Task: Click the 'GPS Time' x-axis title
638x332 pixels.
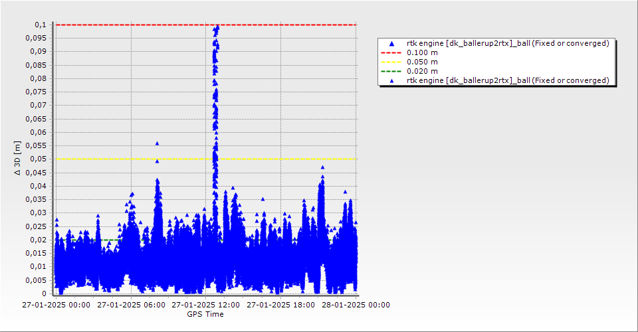Action: coord(205,314)
